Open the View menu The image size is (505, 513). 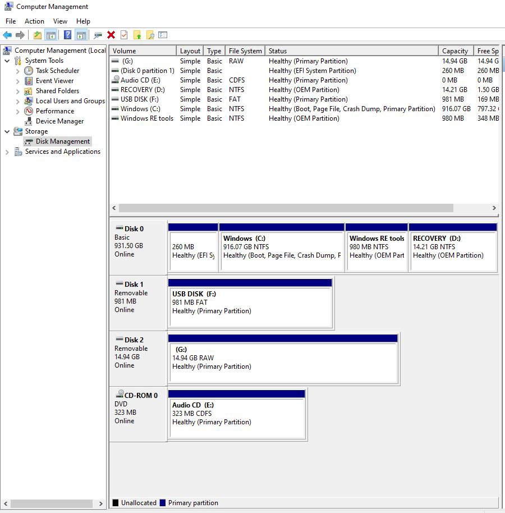60,21
